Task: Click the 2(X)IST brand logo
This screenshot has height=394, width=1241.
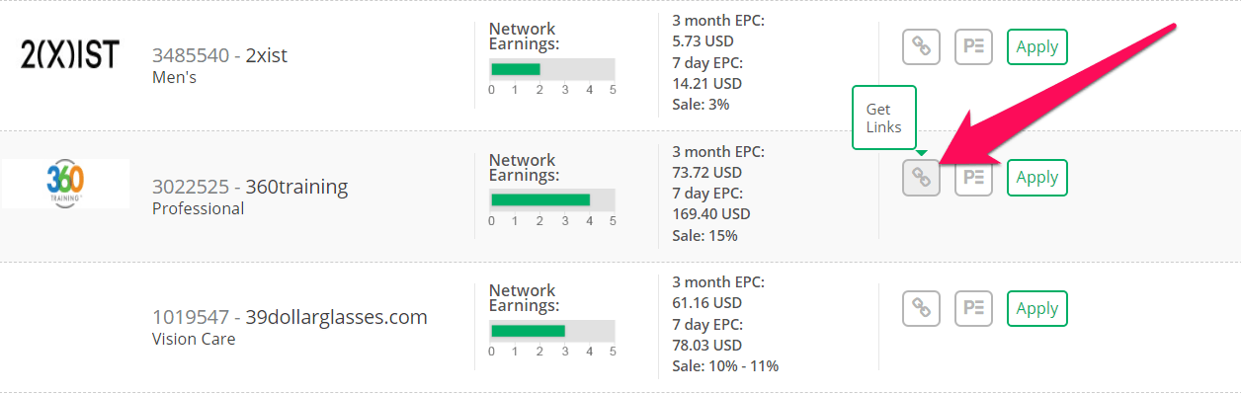Action: (69, 54)
